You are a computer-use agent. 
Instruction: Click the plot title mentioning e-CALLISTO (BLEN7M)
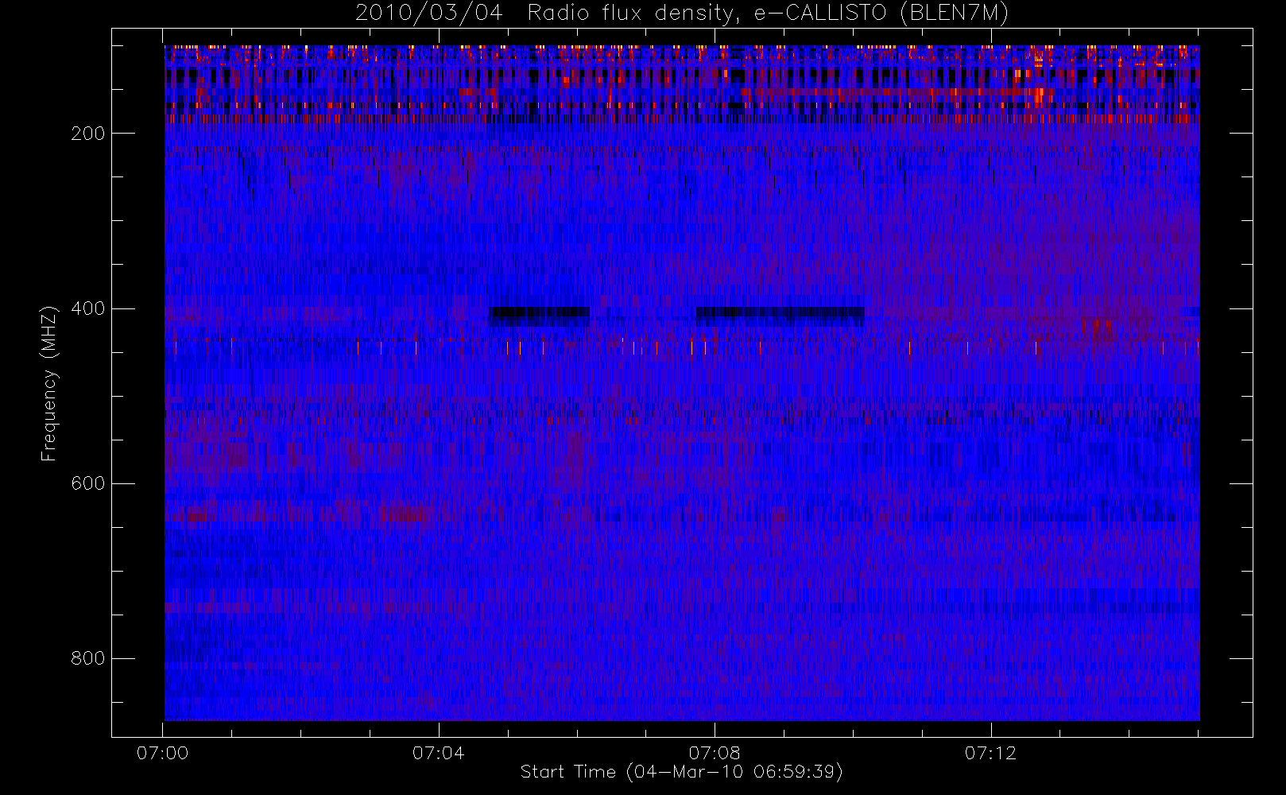pos(681,14)
